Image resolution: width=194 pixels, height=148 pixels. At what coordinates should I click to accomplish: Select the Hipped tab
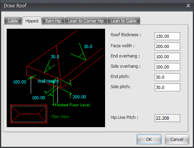(32, 21)
